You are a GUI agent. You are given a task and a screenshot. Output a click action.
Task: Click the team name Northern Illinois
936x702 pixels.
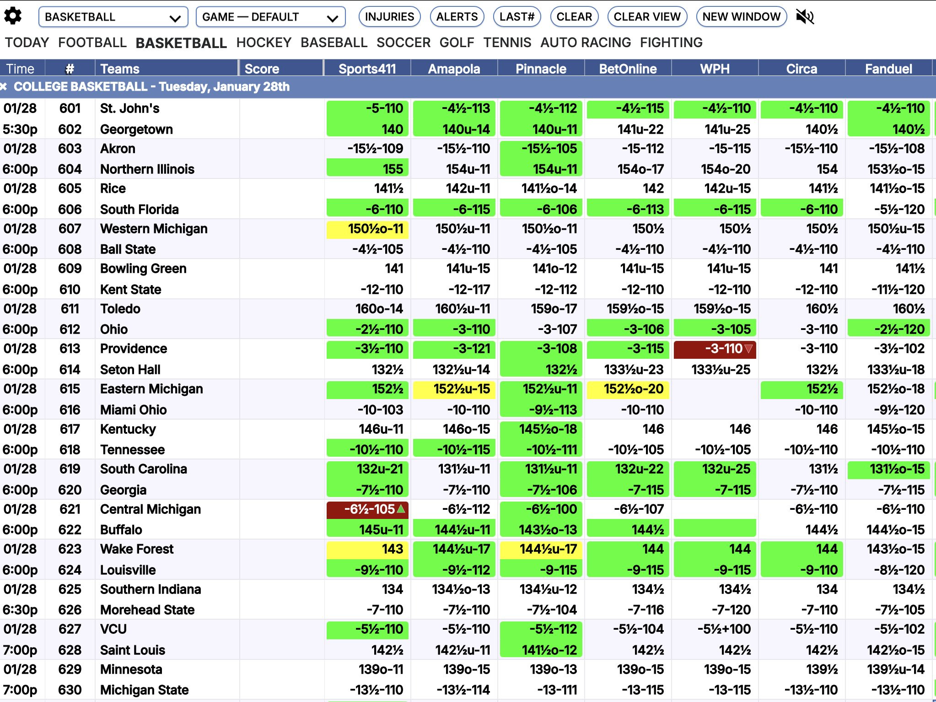coord(147,169)
